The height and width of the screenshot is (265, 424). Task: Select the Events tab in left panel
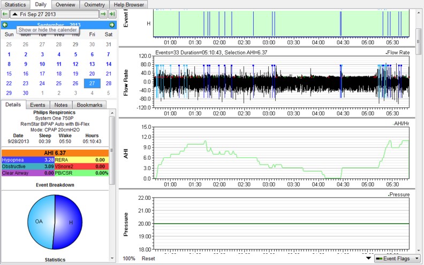pyautogui.click(x=37, y=105)
